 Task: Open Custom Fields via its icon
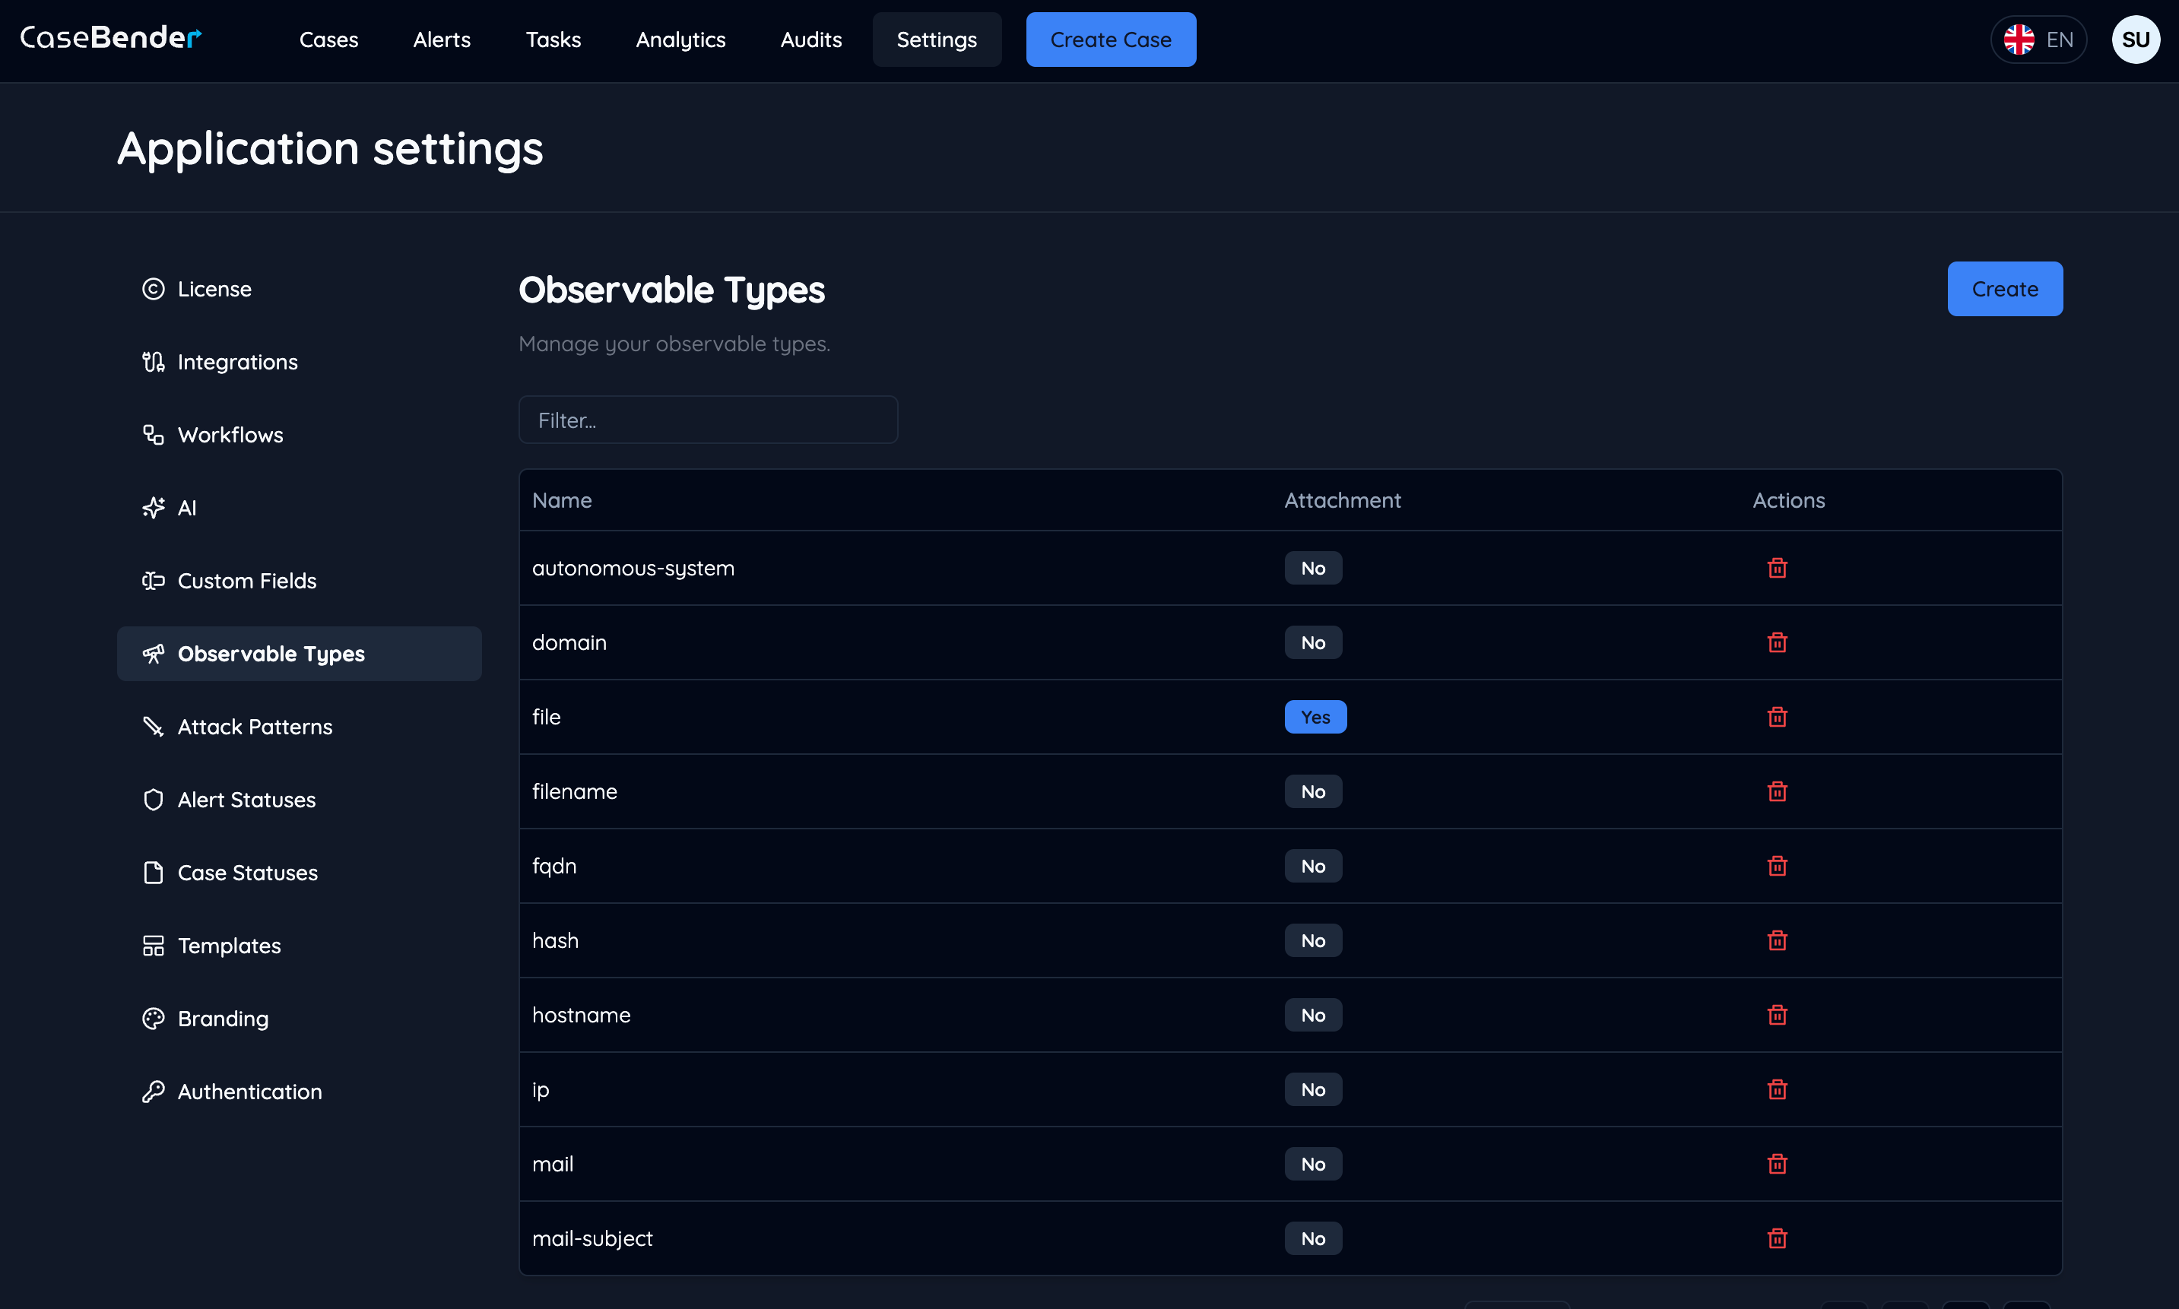[x=153, y=581]
